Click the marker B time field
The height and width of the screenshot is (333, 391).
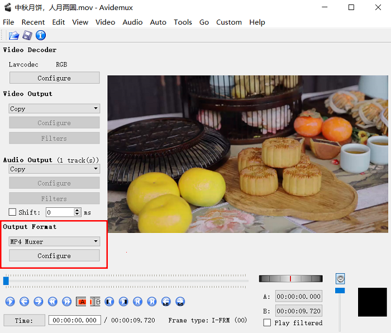[x=299, y=311]
